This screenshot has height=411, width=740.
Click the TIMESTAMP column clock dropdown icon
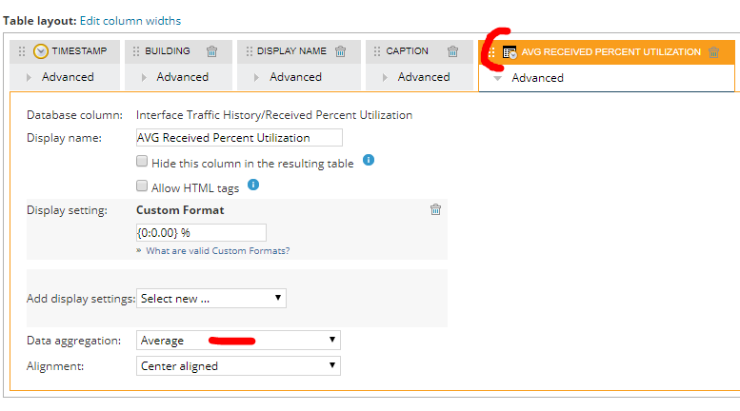41,51
